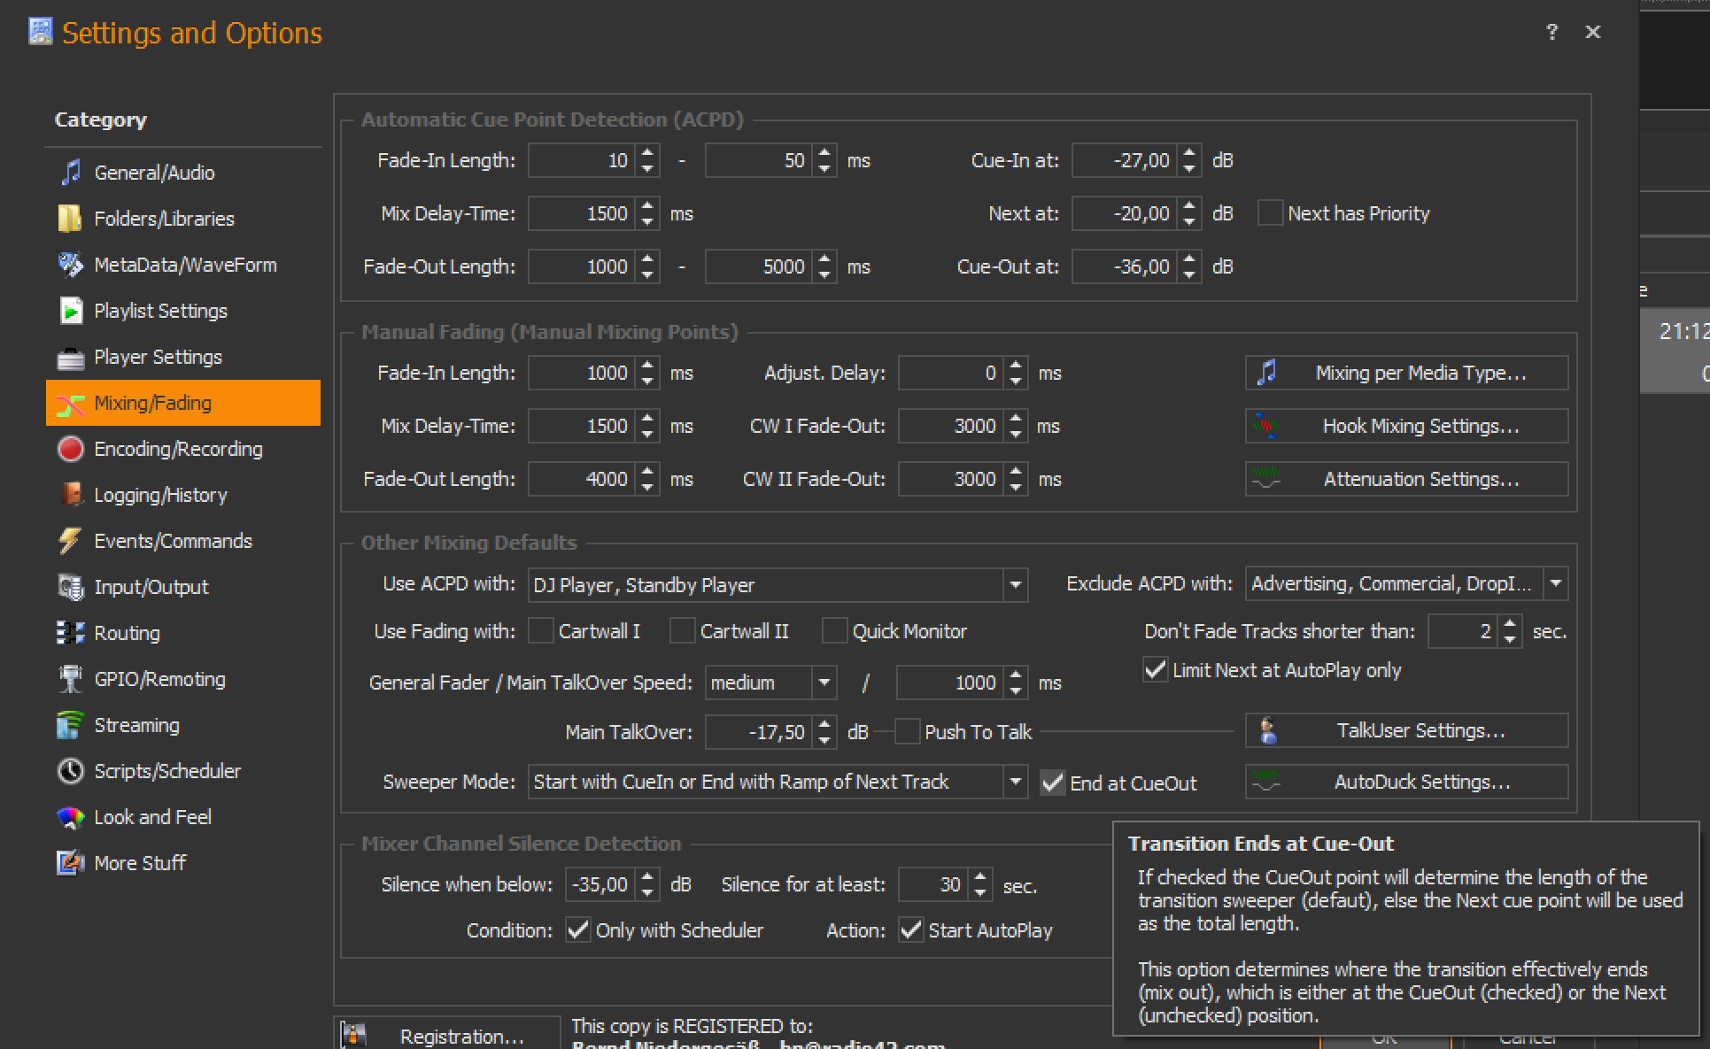Screen dimensions: 1710x1049
Task: Click the Cue-In at dB field
Action: tap(1125, 160)
